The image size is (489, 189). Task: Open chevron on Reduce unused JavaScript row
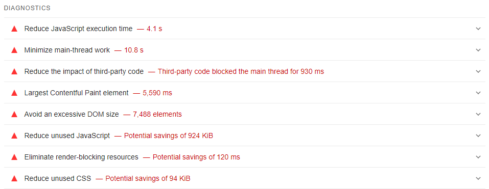pyautogui.click(x=478, y=136)
